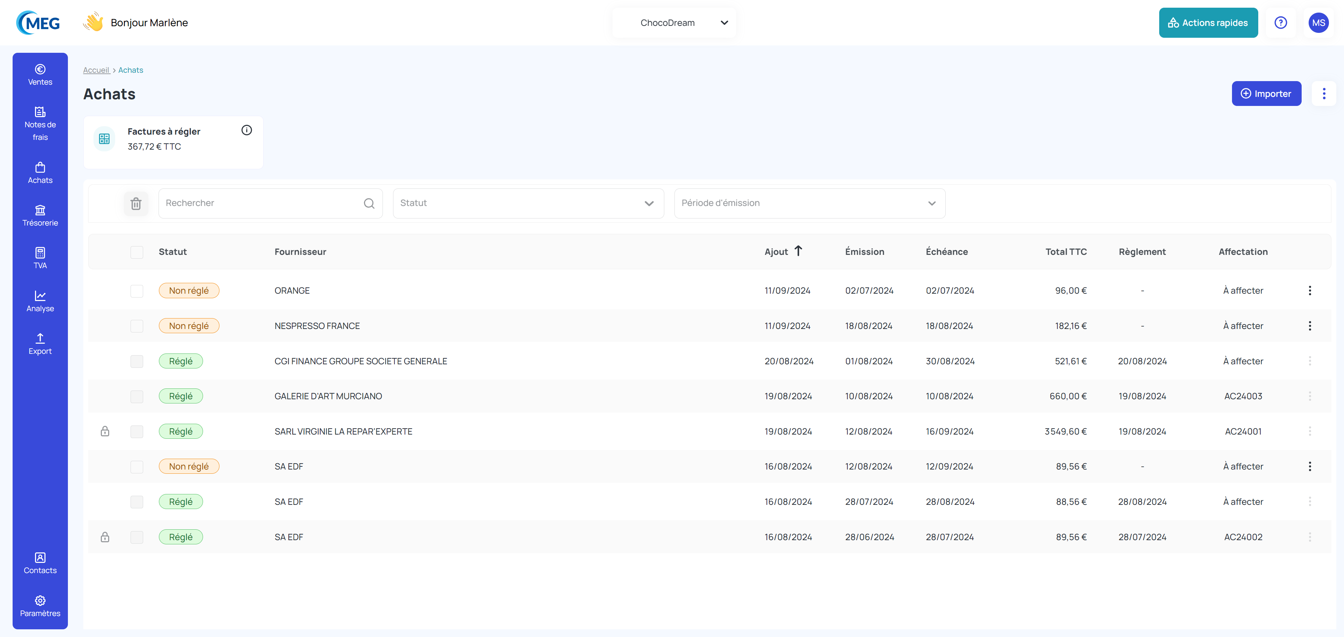Click the waving hand emoji icon
Image resolution: width=1344 pixels, height=637 pixels.
94,22
